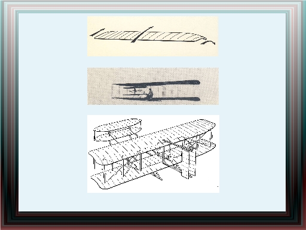Viewport: 306px width, 230px height.
Task: Click the vertical rudder on the biplane drawing
Action: point(188,163)
